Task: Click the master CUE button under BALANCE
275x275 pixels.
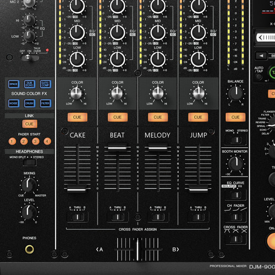Action: pyautogui.click(x=235, y=117)
